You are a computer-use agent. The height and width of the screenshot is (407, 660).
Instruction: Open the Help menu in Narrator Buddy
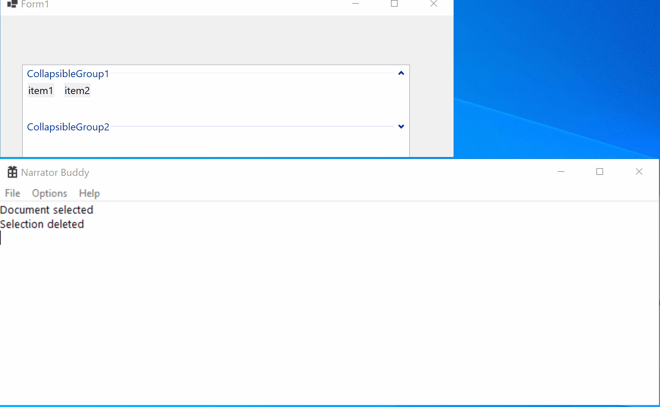tap(89, 193)
